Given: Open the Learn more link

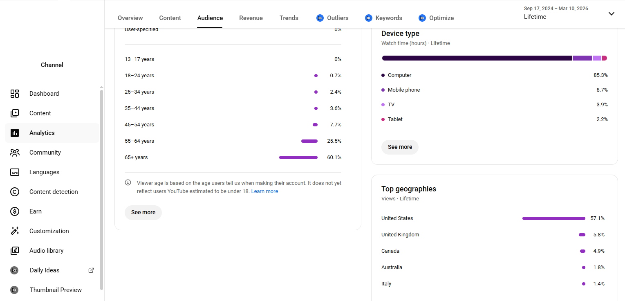Looking at the screenshot, I should tap(264, 191).
